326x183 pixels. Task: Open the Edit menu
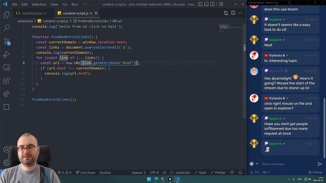click(x=24, y=4)
